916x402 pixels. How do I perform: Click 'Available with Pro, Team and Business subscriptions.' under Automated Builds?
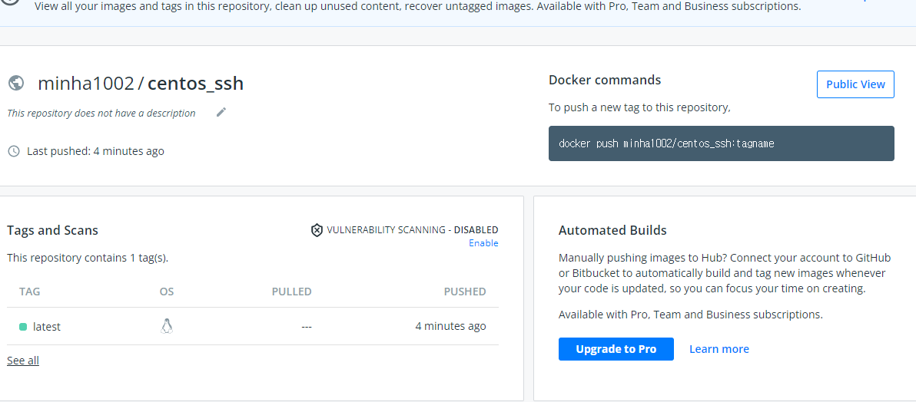[x=691, y=315]
